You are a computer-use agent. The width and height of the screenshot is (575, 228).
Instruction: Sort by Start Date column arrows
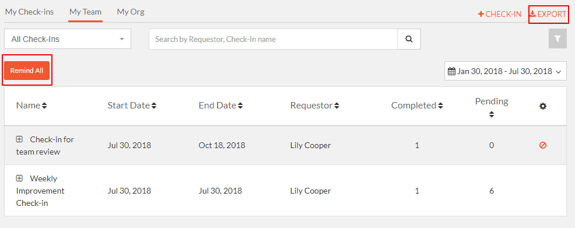(154, 106)
